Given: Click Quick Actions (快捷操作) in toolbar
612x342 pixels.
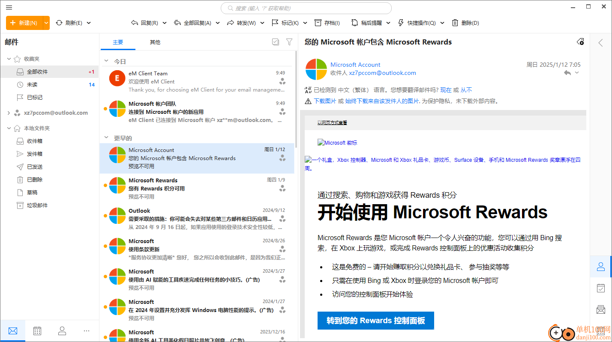Looking at the screenshot, I should (417, 23).
